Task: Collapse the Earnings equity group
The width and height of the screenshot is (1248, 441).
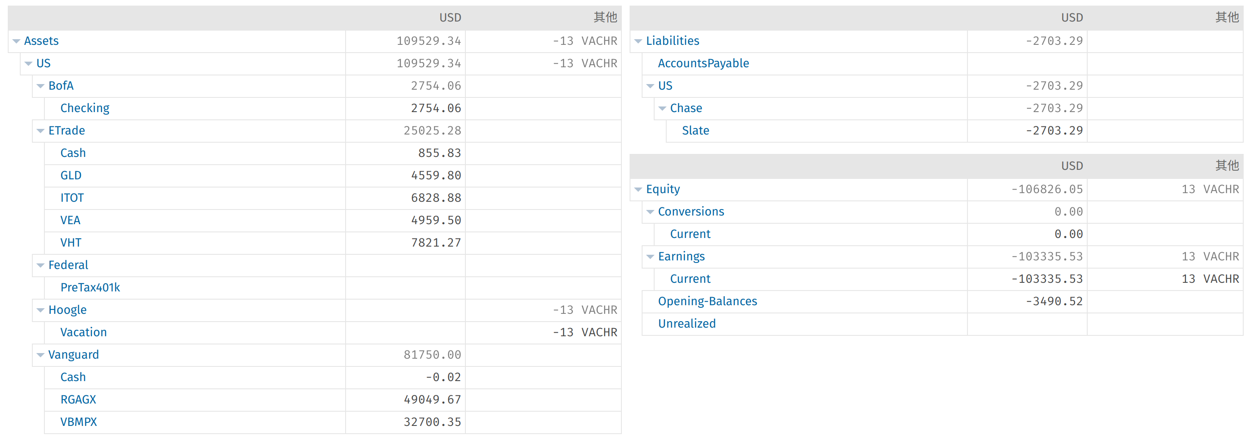Action: pos(650,257)
